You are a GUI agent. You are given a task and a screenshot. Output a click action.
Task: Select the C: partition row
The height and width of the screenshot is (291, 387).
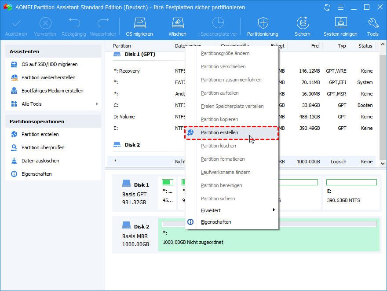click(241, 105)
